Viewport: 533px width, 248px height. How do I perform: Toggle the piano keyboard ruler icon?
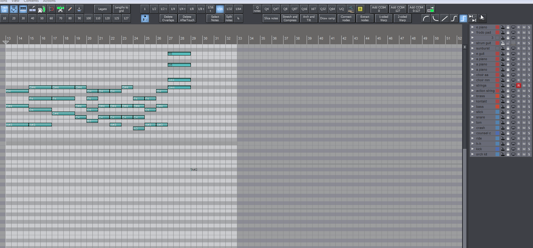(x=23, y=9)
